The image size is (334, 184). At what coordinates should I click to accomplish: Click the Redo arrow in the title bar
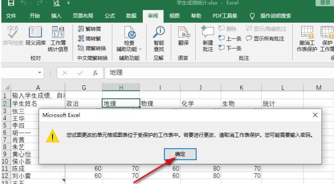pyautogui.click(x=40, y=3)
